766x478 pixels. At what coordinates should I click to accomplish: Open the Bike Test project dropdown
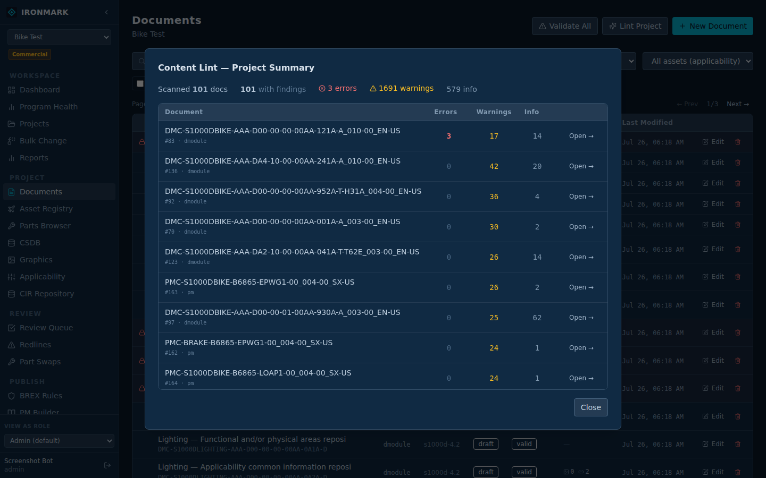tap(59, 37)
